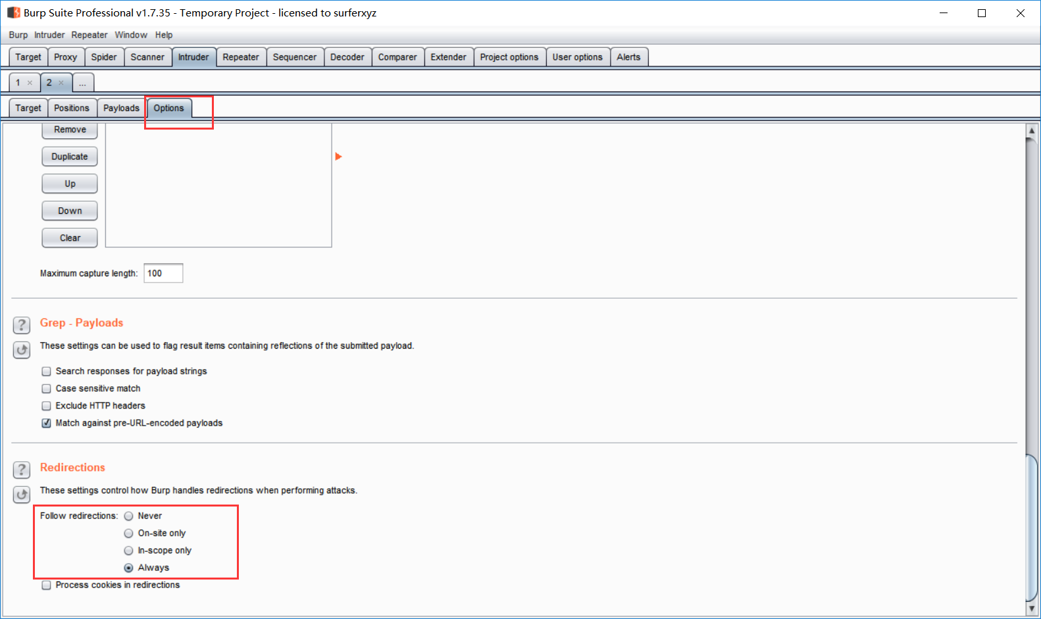The width and height of the screenshot is (1041, 619).
Task: Click the Clear button
Action: click(70, 237)
